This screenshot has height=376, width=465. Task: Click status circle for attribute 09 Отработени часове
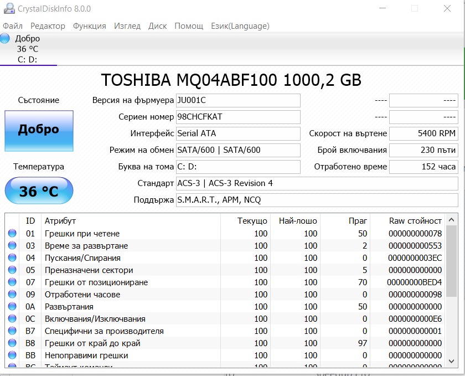pyautogui.click(x=12, y=294)
